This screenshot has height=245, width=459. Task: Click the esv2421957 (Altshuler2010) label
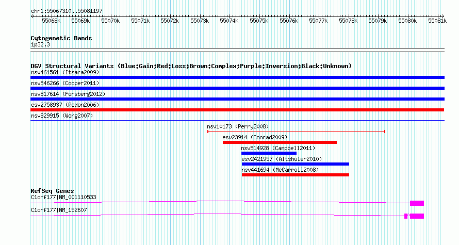click(282, 159)
